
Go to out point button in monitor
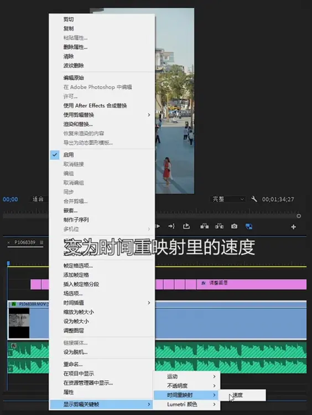click(x=171, y=226)
